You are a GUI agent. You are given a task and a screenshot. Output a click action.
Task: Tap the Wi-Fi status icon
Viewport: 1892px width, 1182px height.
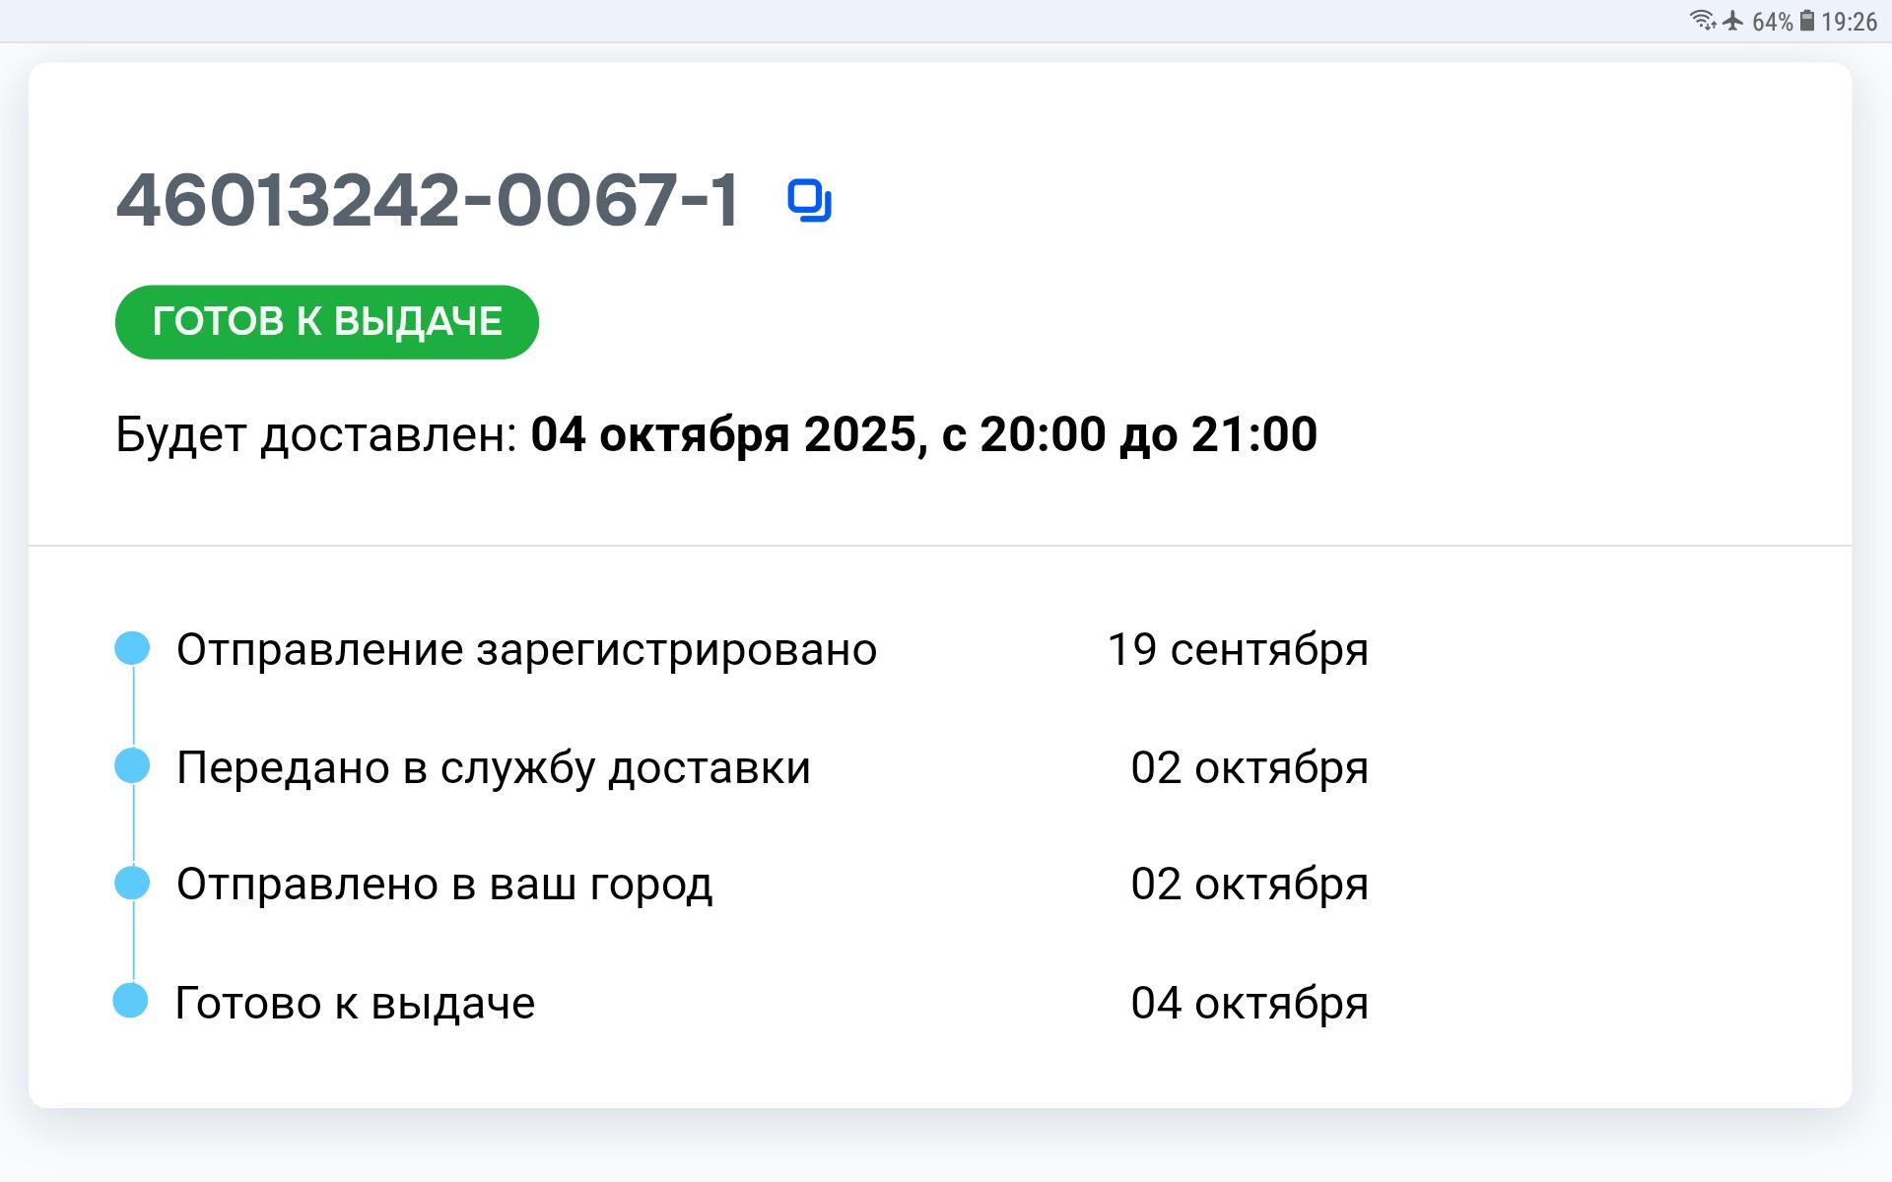pos(1702,21)
